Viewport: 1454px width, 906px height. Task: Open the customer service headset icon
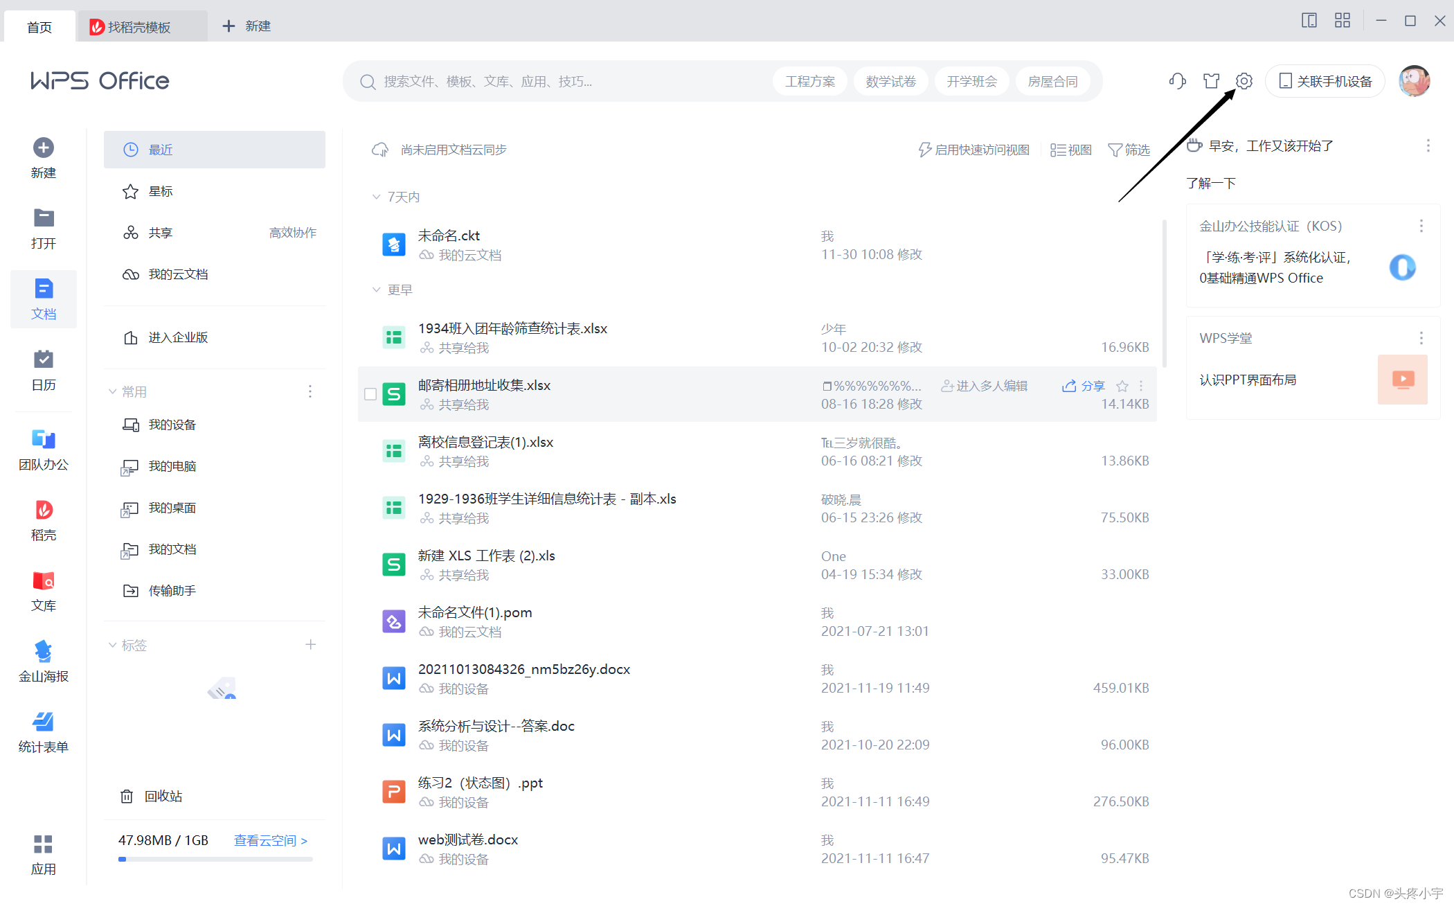(1177, 81)
